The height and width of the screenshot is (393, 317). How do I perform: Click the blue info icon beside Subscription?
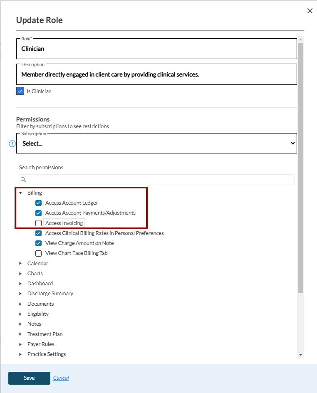pyautogui.click(x=12, y=143)
